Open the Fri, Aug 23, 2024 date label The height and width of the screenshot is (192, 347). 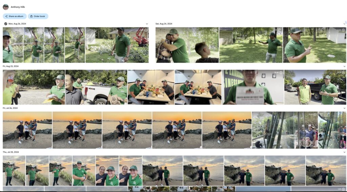pyautogui.click(x=11, y=66)
